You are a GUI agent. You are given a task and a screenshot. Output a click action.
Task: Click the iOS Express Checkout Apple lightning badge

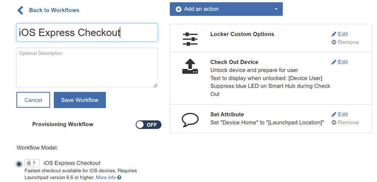click(32, 163)
